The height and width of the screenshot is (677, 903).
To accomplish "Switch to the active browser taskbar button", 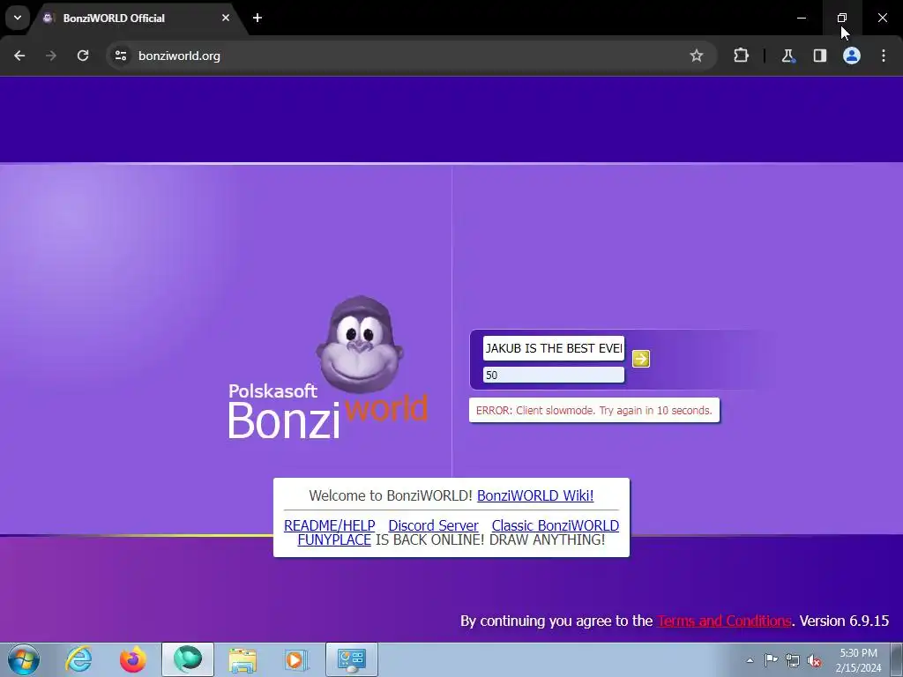I will pyautogui.click(x=188, y=659).
